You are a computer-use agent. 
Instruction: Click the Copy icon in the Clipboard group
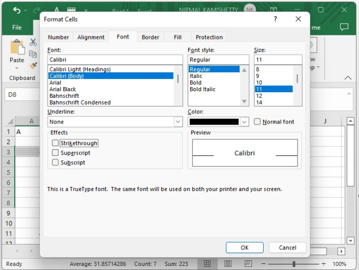(33, 54)
